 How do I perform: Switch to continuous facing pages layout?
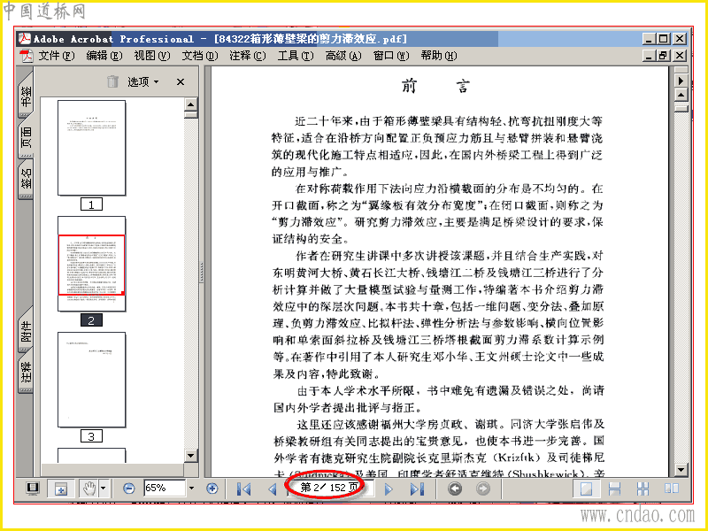[643, 489]
